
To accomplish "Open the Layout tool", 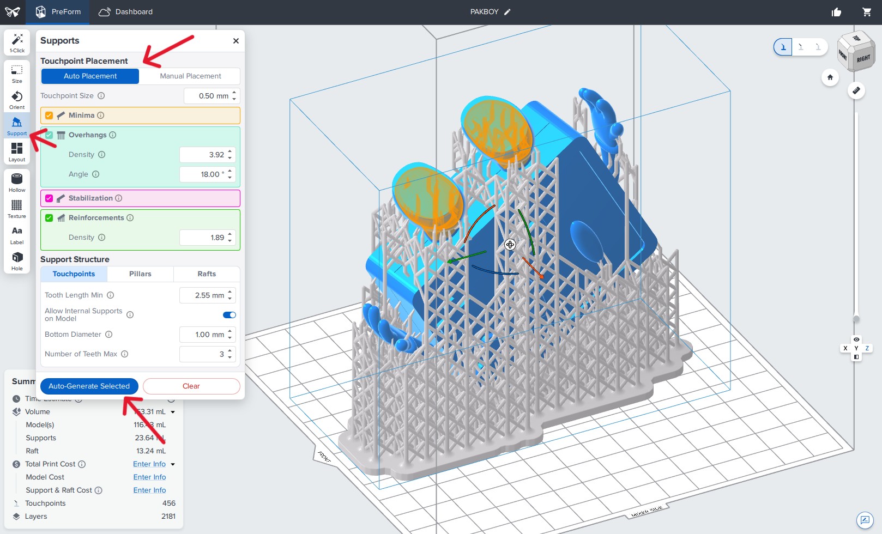I will [x=16, y=151].
